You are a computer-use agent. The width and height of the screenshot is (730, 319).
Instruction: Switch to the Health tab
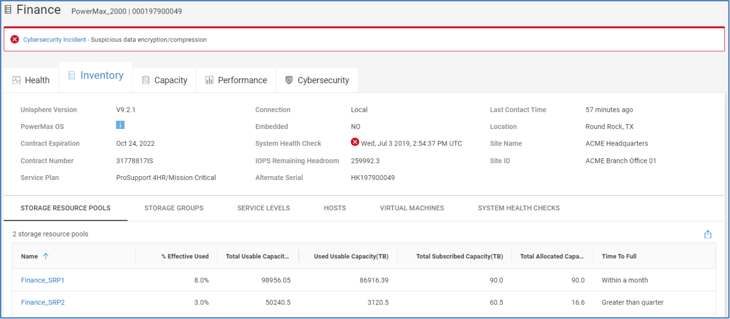tap(31, 80)
